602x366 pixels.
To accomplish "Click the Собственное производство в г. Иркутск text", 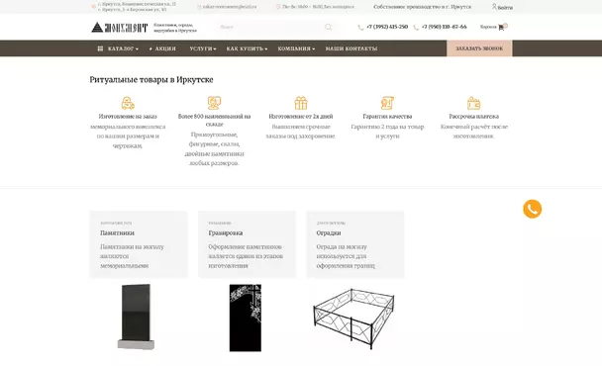I will pos(423,7).
